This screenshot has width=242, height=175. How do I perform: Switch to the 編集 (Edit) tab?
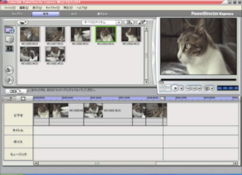(x=45, y=14)
